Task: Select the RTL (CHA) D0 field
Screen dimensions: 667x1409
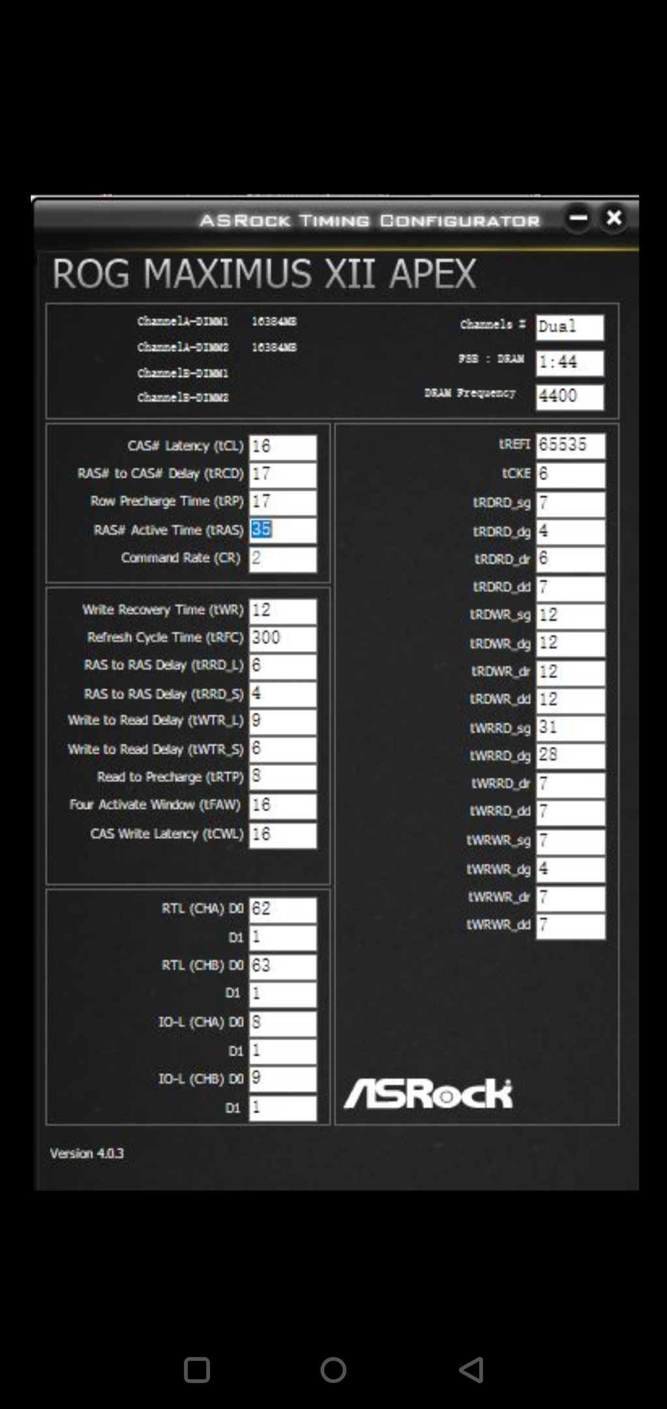Action: tap(283, 909)
